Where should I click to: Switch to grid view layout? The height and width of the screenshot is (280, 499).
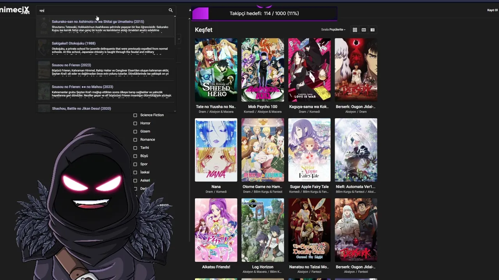coord(355,30)
